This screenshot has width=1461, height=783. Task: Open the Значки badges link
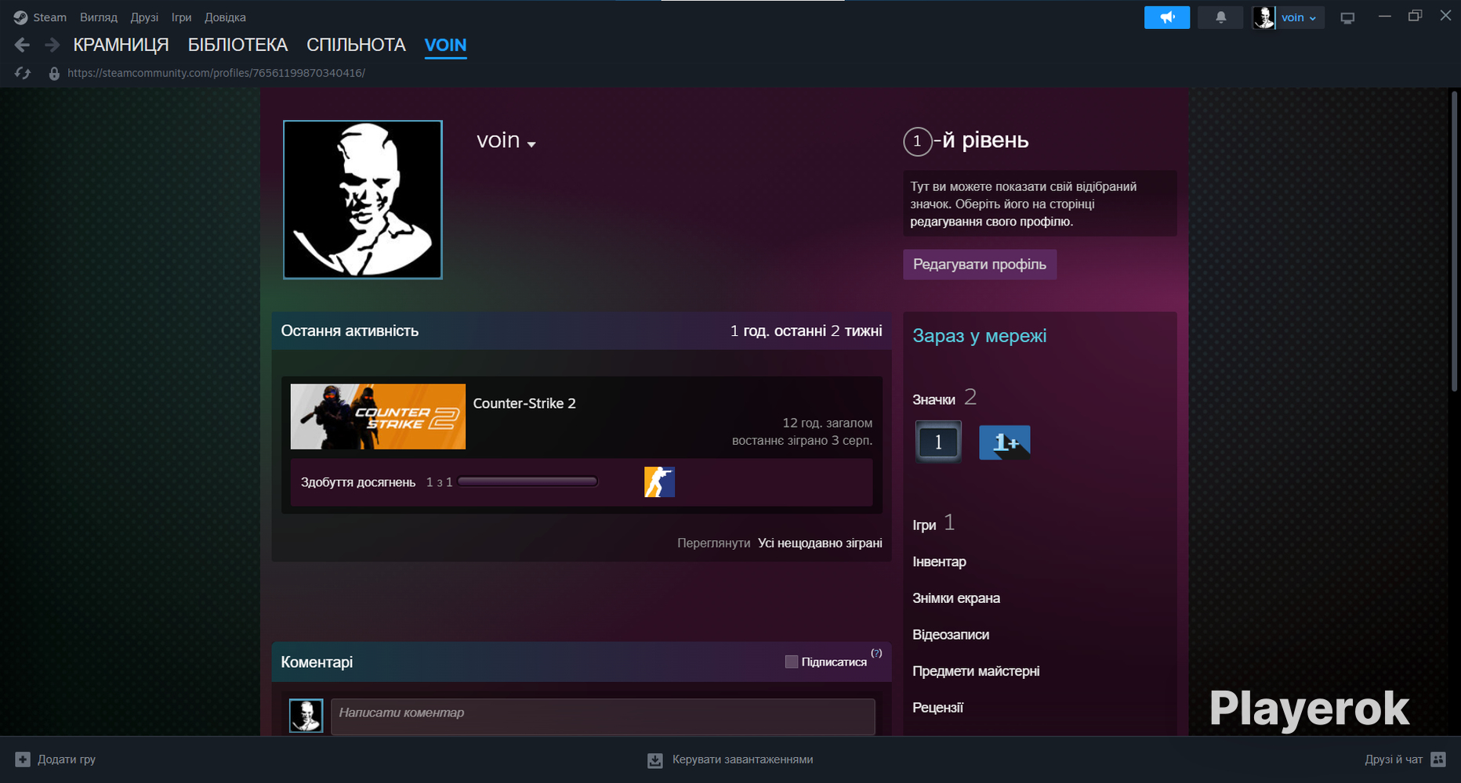(x=934, y=400)
